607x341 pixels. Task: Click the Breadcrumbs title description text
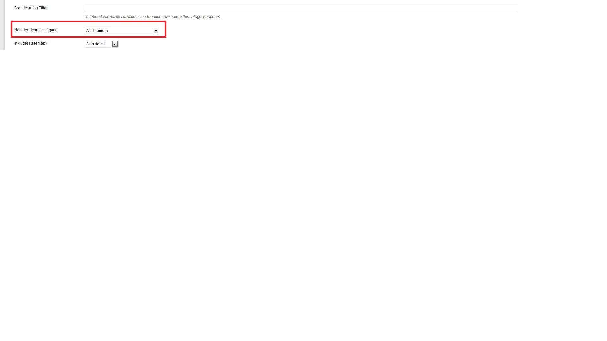click(x=152, y=17)
